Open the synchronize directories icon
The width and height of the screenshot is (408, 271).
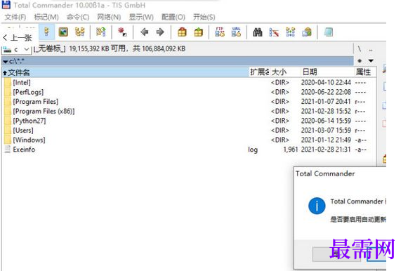point(291,32)
